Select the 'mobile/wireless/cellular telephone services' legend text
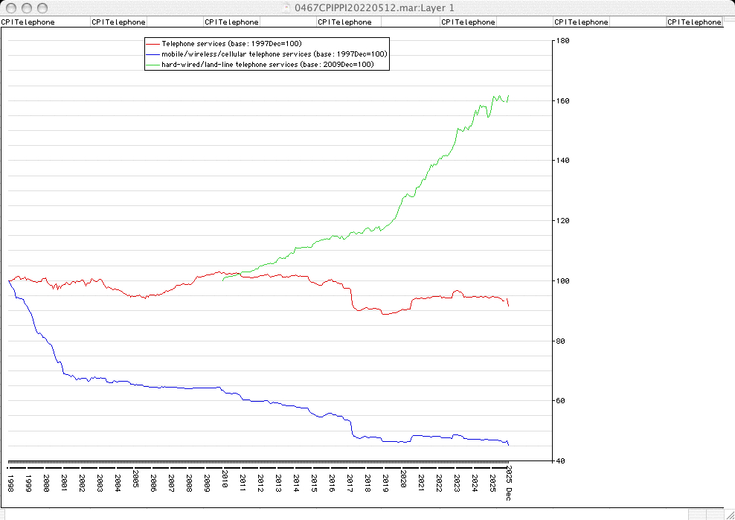Screen dimensions: 735x520 (x=274, y=54)
